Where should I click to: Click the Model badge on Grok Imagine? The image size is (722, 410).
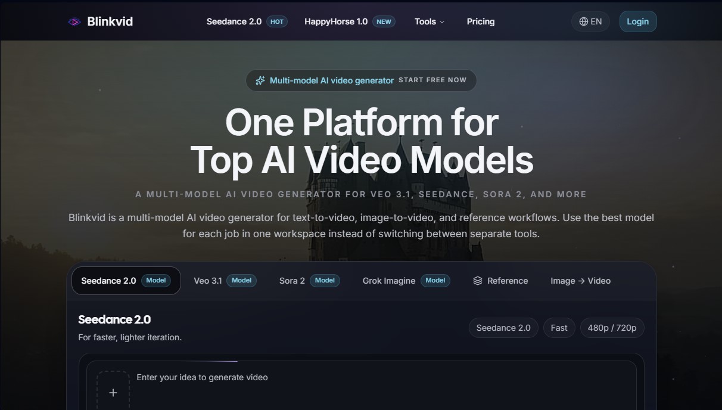coord(435,280)
